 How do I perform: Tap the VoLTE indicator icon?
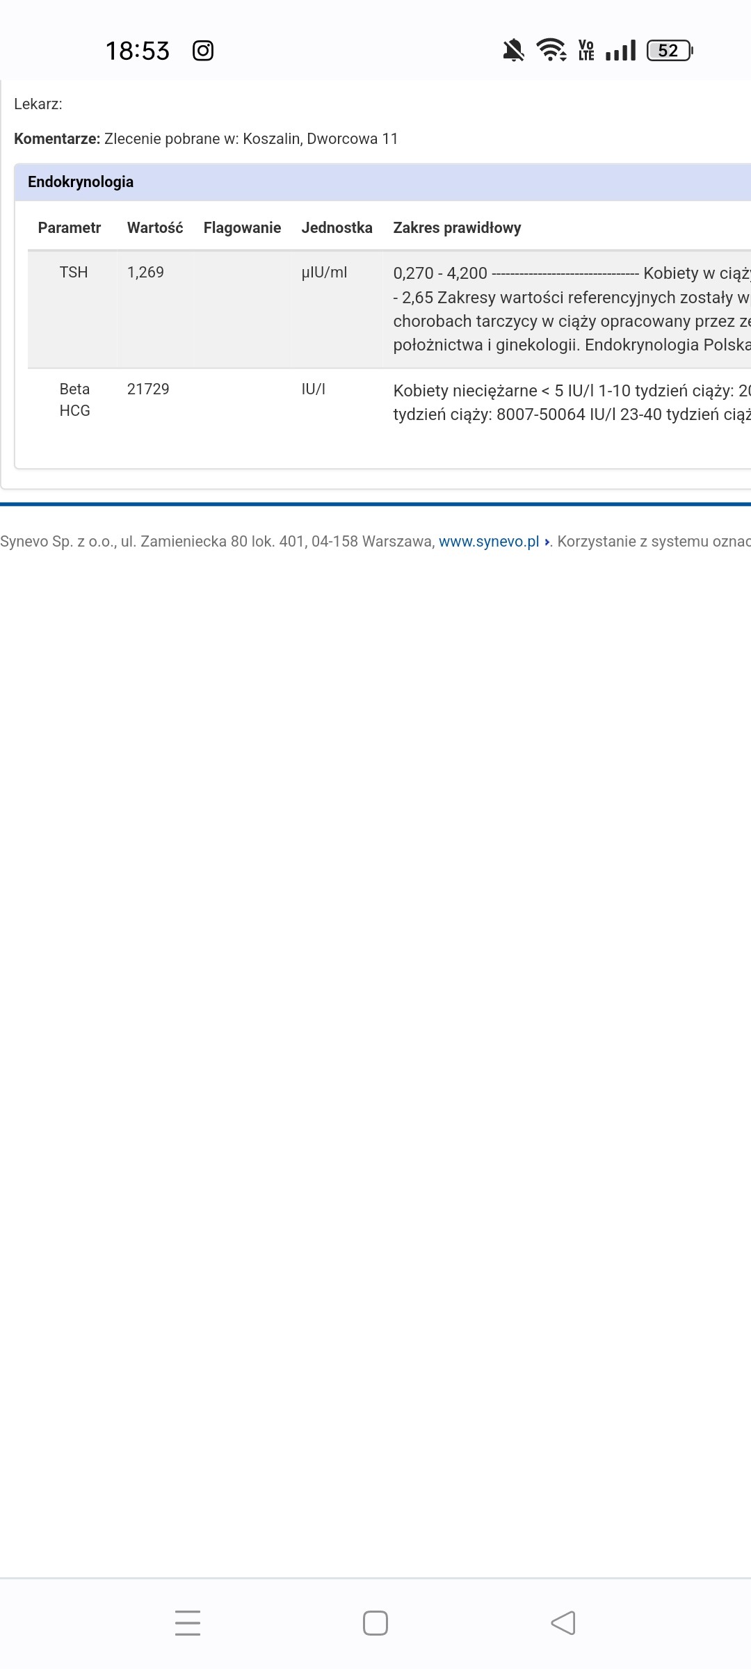point(586,51)
